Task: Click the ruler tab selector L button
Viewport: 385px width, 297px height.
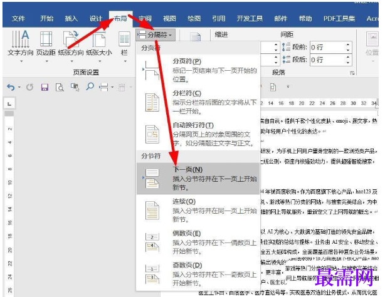Action: click(9, 104)
